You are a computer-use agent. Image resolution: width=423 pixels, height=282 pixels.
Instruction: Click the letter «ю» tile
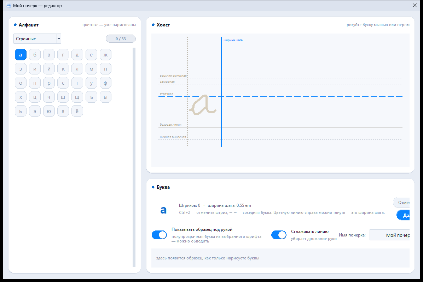pos(49,111)
